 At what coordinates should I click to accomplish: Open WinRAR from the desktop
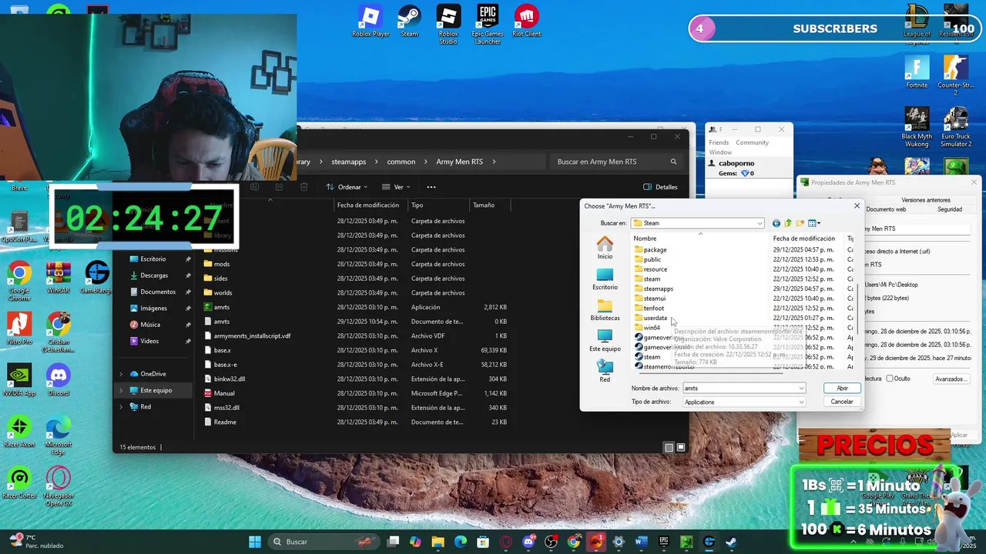(x=59, y=277)
